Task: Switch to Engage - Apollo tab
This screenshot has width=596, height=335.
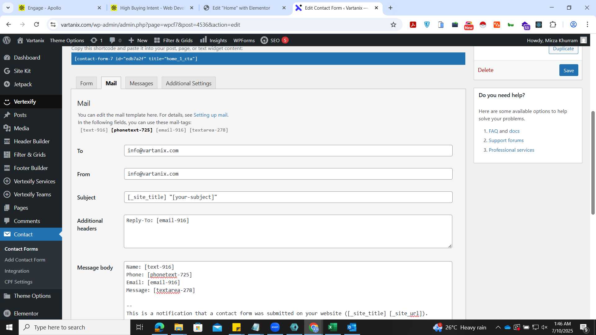Action: (x=60, y=8)
